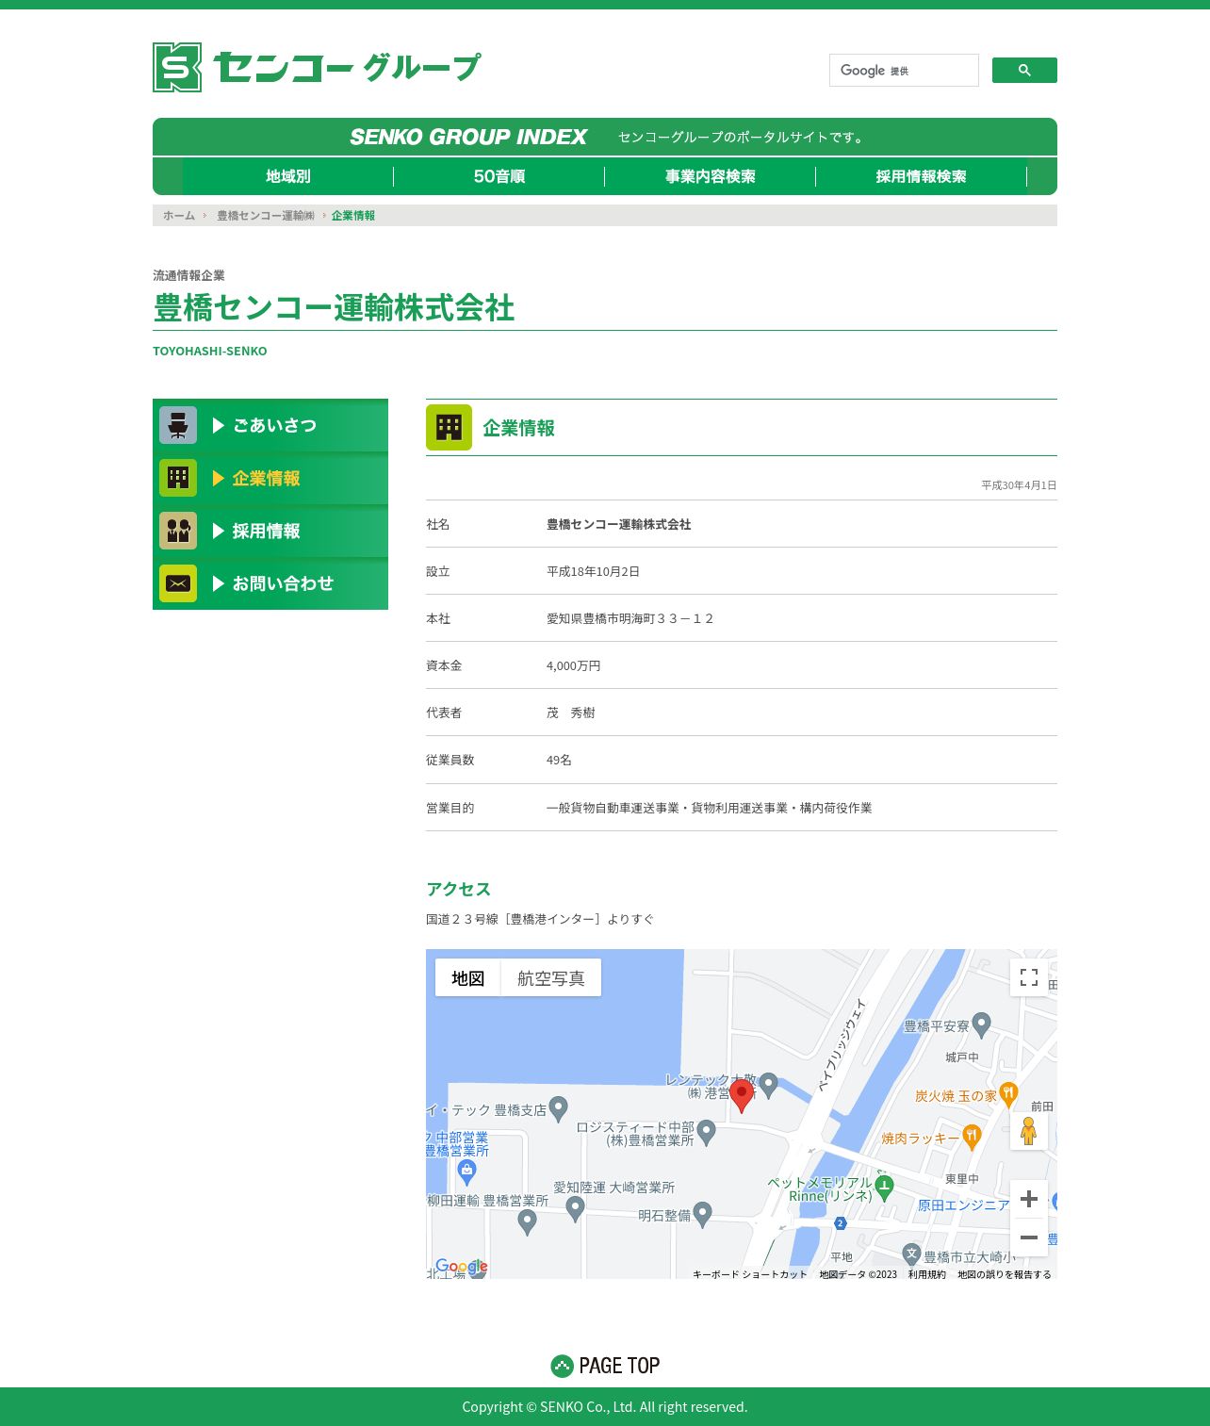Click the 営業目的 business description text

click(x=710, y=808)
